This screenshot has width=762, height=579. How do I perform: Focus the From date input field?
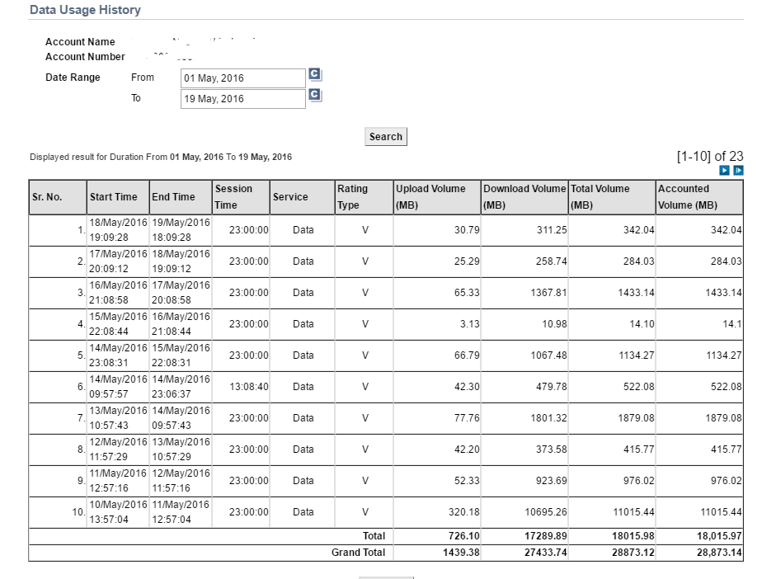[242, 78]
